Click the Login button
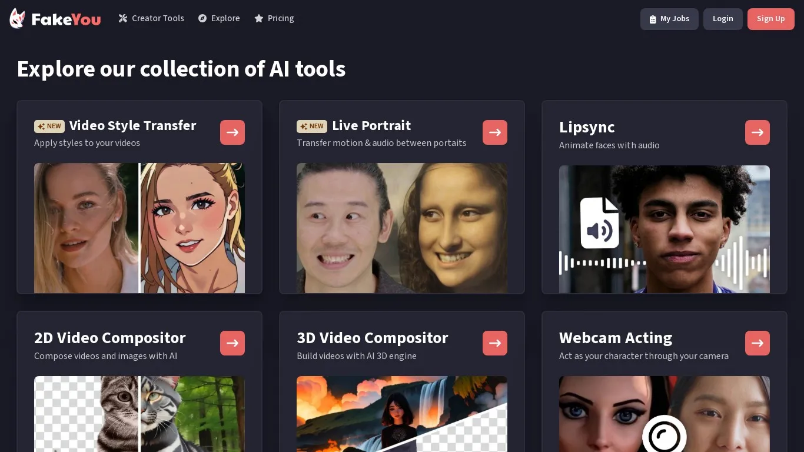Screen dimensions: 804x452 click(x=723, y=19)
